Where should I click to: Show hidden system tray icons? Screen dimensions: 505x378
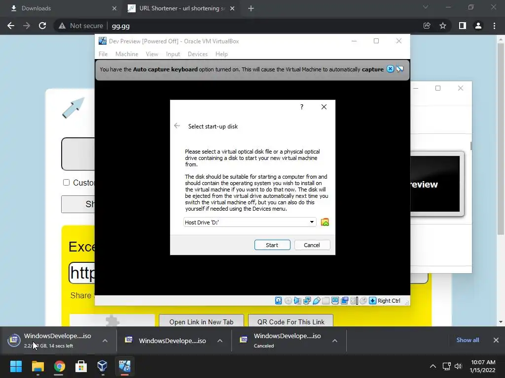433,366
